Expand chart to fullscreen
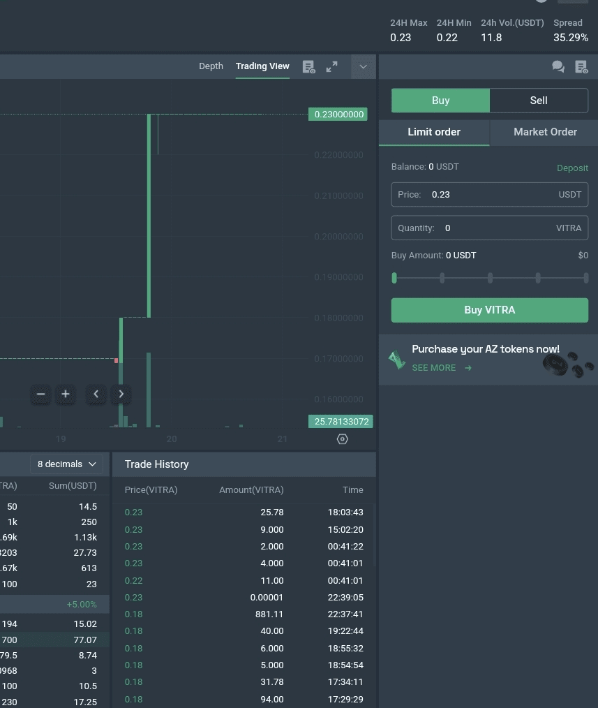598x708 pixels. tap(331, 67)
